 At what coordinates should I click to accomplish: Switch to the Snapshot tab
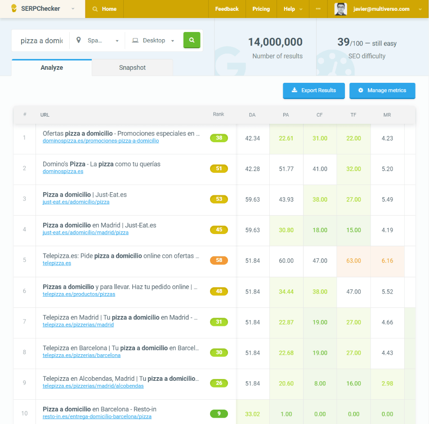coord(132,67)
